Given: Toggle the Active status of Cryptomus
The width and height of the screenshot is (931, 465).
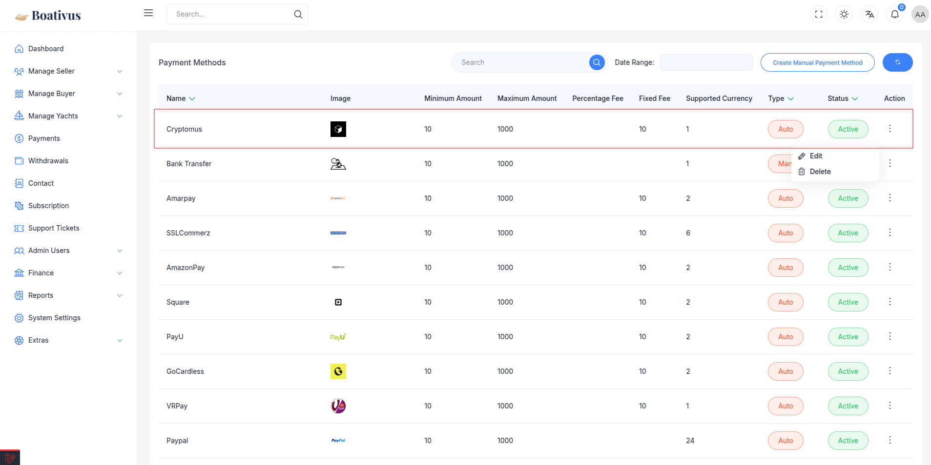Looking at the screenshot, I should [848, 129].
